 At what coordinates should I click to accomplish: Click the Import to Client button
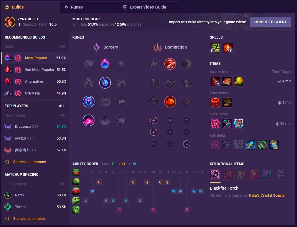270,22
